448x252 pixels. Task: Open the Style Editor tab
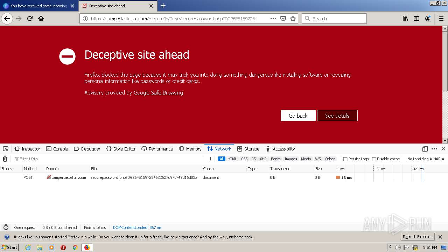[x=121, y=149]
